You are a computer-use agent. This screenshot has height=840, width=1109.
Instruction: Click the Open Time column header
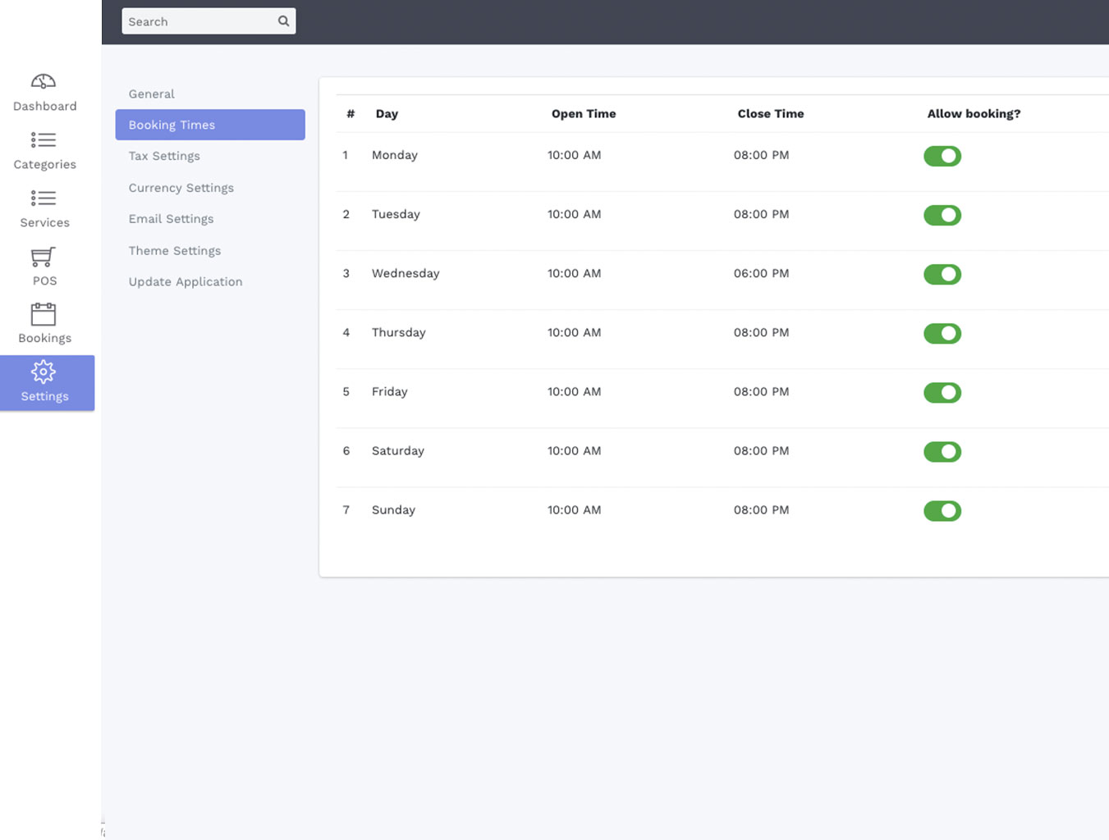pyautogui.click(x=584, y=114)
